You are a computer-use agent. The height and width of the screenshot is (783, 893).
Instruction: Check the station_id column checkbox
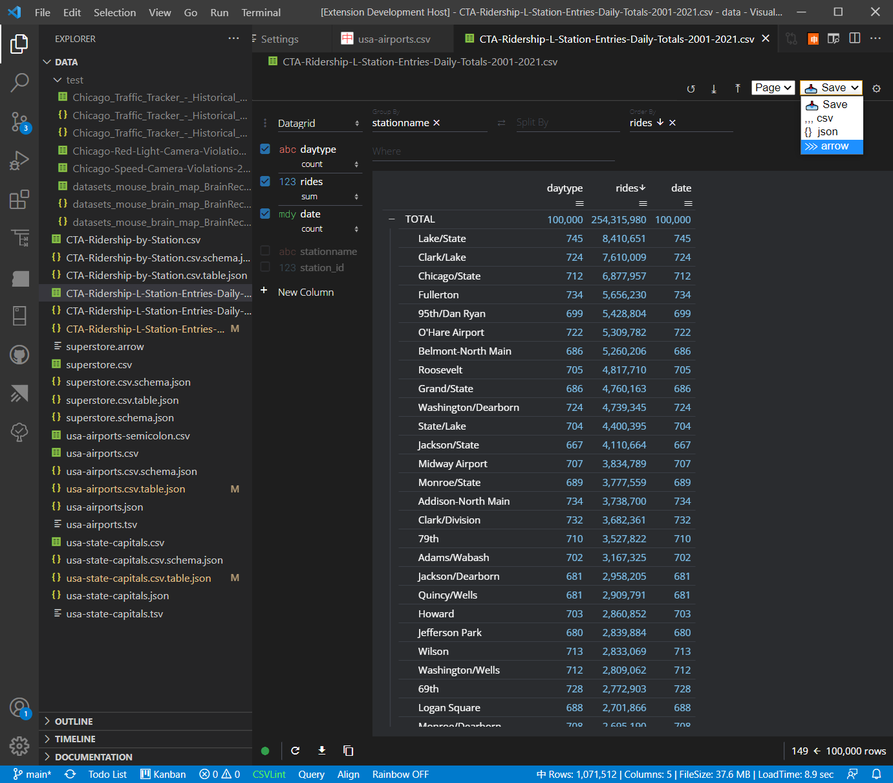(265, 267)
